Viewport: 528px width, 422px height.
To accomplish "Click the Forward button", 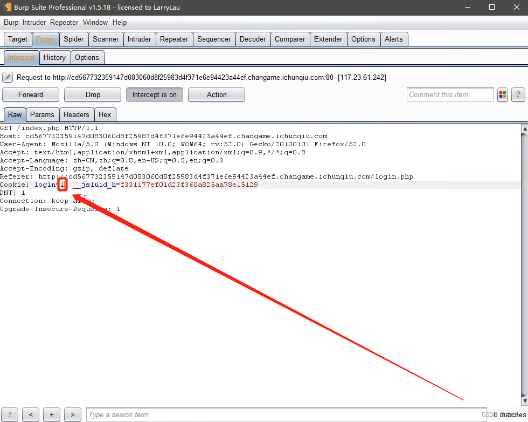I will pyautogui.click(x=31, y=95).
